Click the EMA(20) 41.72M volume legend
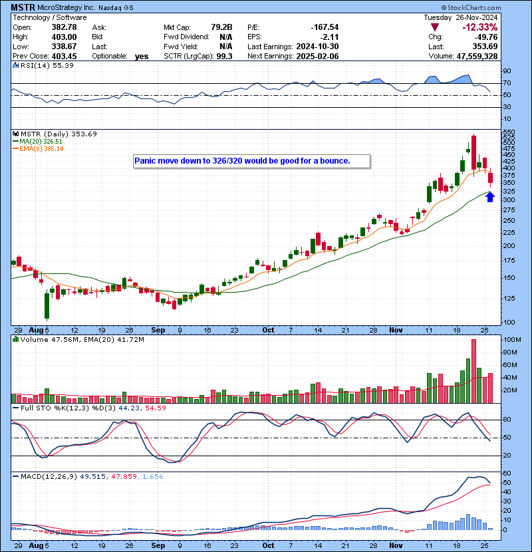Screen dimensions: 532x552 [x=114, y=340]
